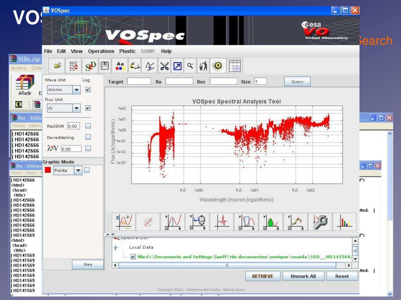Click the red pulse signal analysis icon
401x300 pixels.
pos(222,222)
